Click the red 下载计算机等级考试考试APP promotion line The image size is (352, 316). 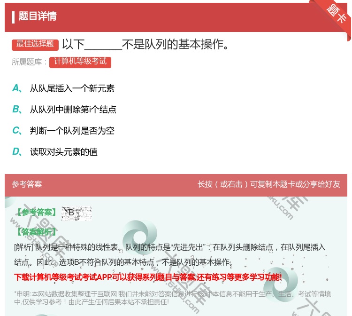[148, 277]
